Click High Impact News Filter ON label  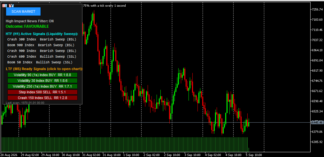click(x=30, y=21)
